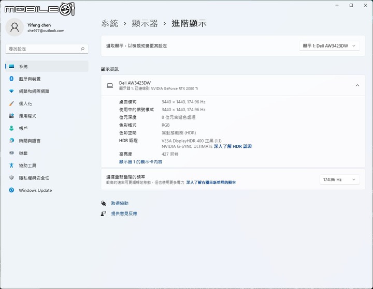Click the 使用中的信號模式 label

(x=137, y=110)
